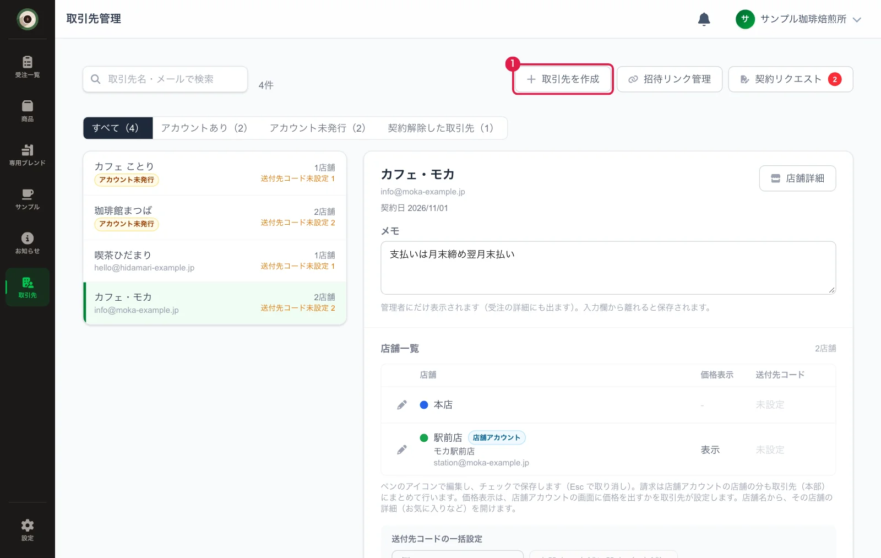Click the green サ account avatar
This screenshot has height=558, width=881.
coord(745,19)
